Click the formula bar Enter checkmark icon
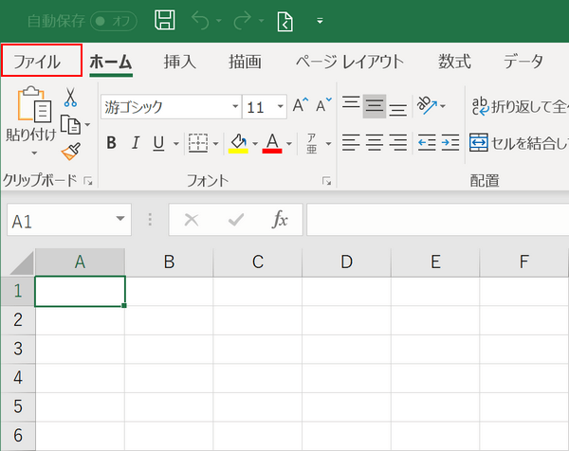Viewport: 569px width, 451px height. (236, 220)
